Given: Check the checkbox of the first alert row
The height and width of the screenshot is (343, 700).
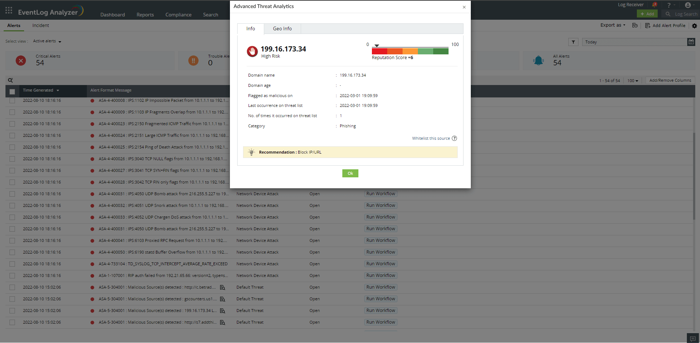Looking at the screenshot, I should 12,100.
